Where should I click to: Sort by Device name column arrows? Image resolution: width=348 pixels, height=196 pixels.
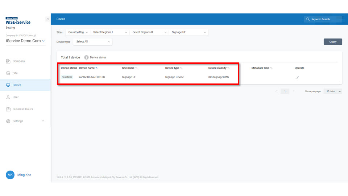point(97,68)
